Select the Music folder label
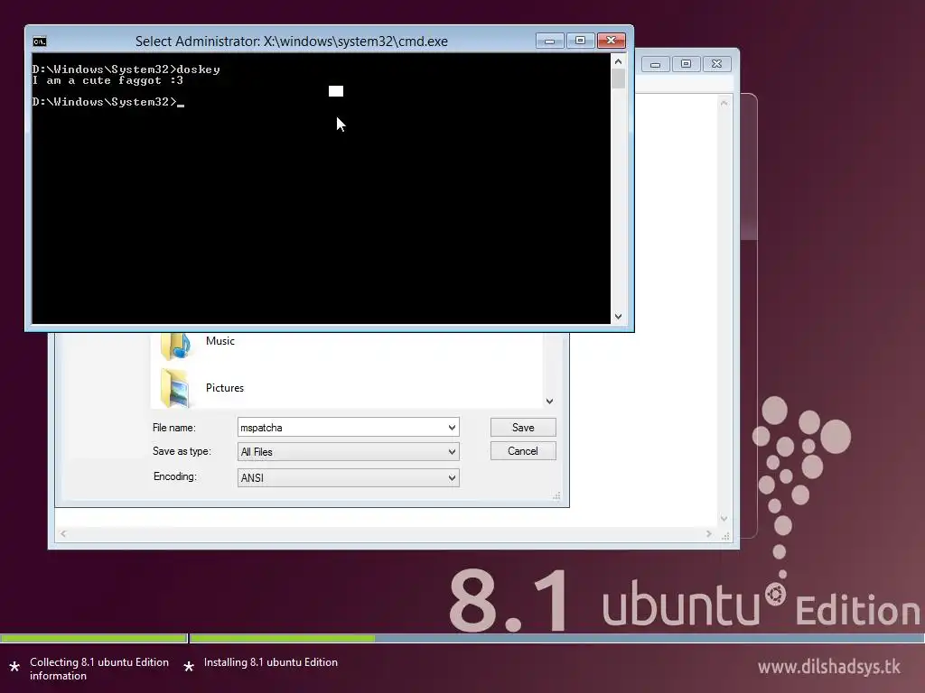This screenshot has height=693, width=925. (x=220, y=340)
